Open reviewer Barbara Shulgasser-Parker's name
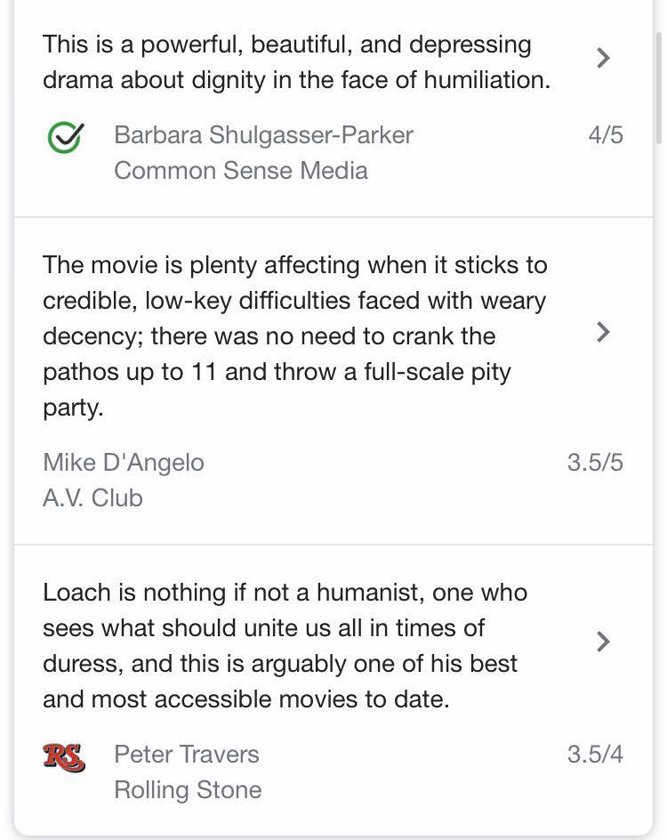667x840 pixels. pyautogui.click(x=263, y=134)
